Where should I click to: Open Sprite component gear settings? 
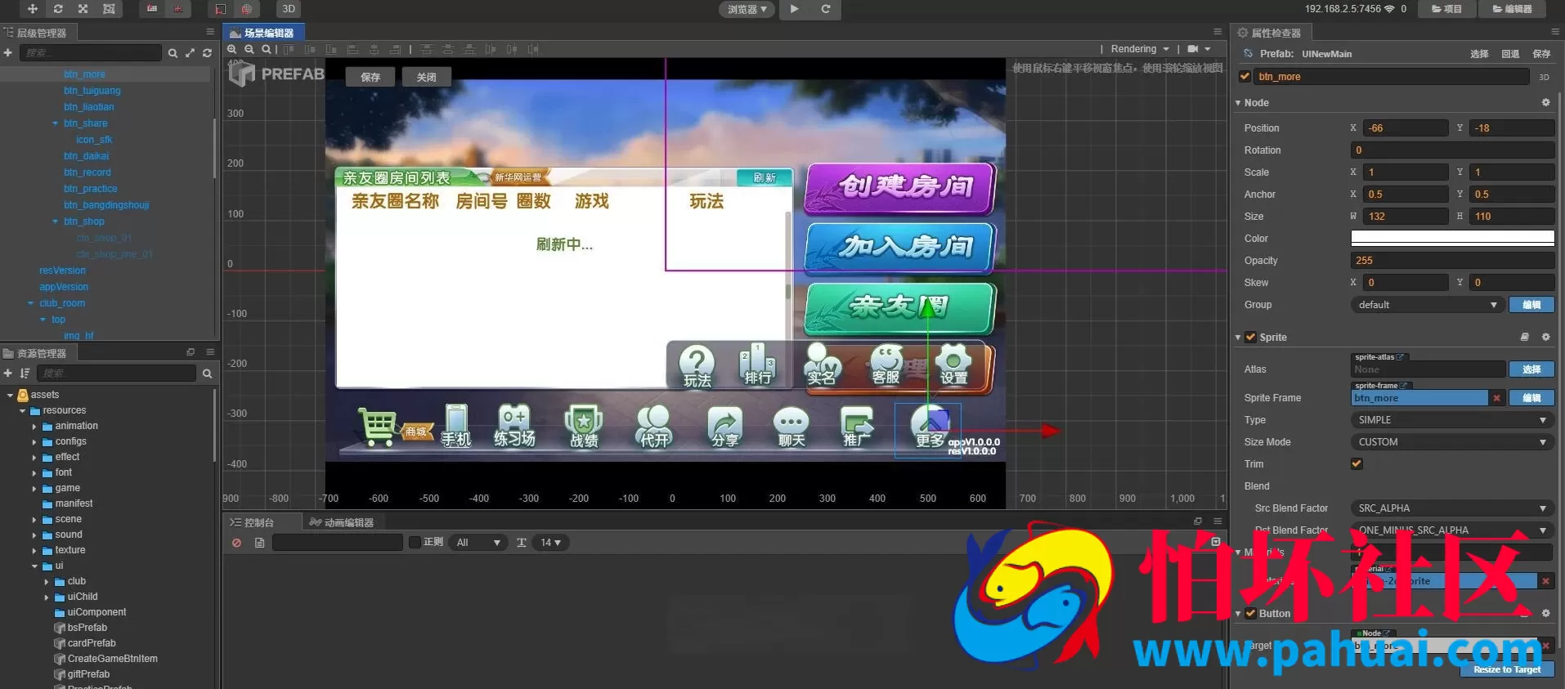pos(1545,337)
